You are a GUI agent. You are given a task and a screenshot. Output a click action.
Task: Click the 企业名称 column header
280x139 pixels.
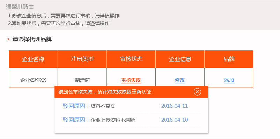[x=33, y=59]
